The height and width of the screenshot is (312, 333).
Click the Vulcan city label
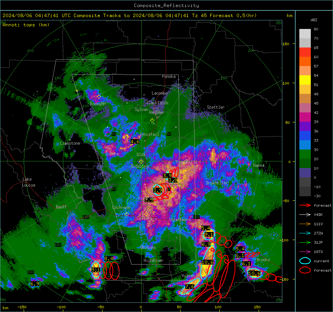[x=188, y=276]
